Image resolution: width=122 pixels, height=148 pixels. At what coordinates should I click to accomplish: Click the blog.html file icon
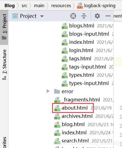coord(57,124)
